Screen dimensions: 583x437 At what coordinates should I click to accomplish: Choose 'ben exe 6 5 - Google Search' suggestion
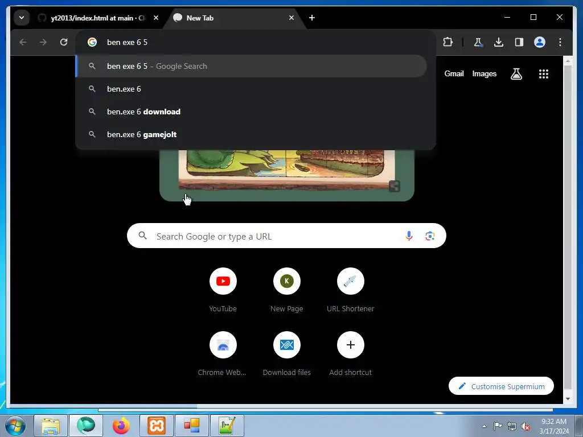[x=251, y=66]
